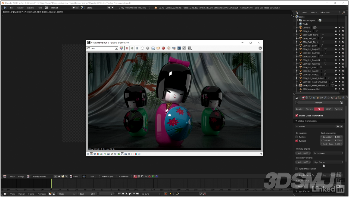349x197 pixels.
Task: Jump to end frame playback button
Action: [x=138, y=194]
